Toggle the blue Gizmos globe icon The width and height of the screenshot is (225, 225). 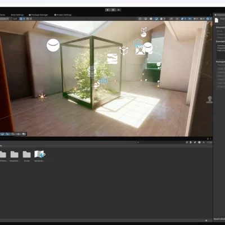[208, 19]
